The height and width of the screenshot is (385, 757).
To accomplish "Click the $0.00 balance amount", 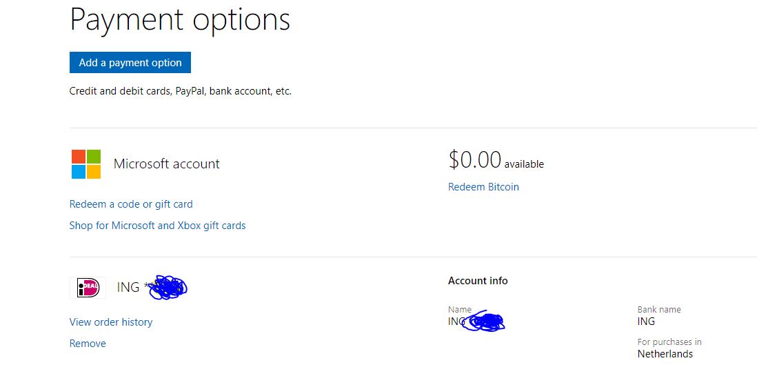I will [474, 160].
